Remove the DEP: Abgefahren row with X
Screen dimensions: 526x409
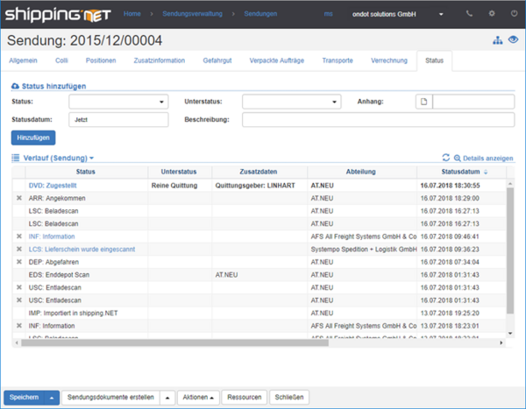(x=19, y=262)
